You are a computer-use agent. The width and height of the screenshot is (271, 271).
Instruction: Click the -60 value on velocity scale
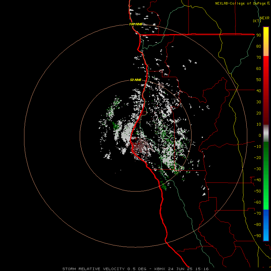257,202
